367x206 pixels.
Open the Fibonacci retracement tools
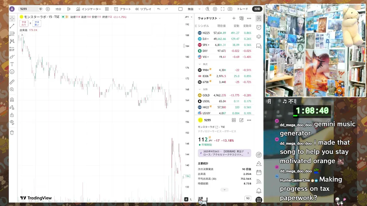pos(12,34)
